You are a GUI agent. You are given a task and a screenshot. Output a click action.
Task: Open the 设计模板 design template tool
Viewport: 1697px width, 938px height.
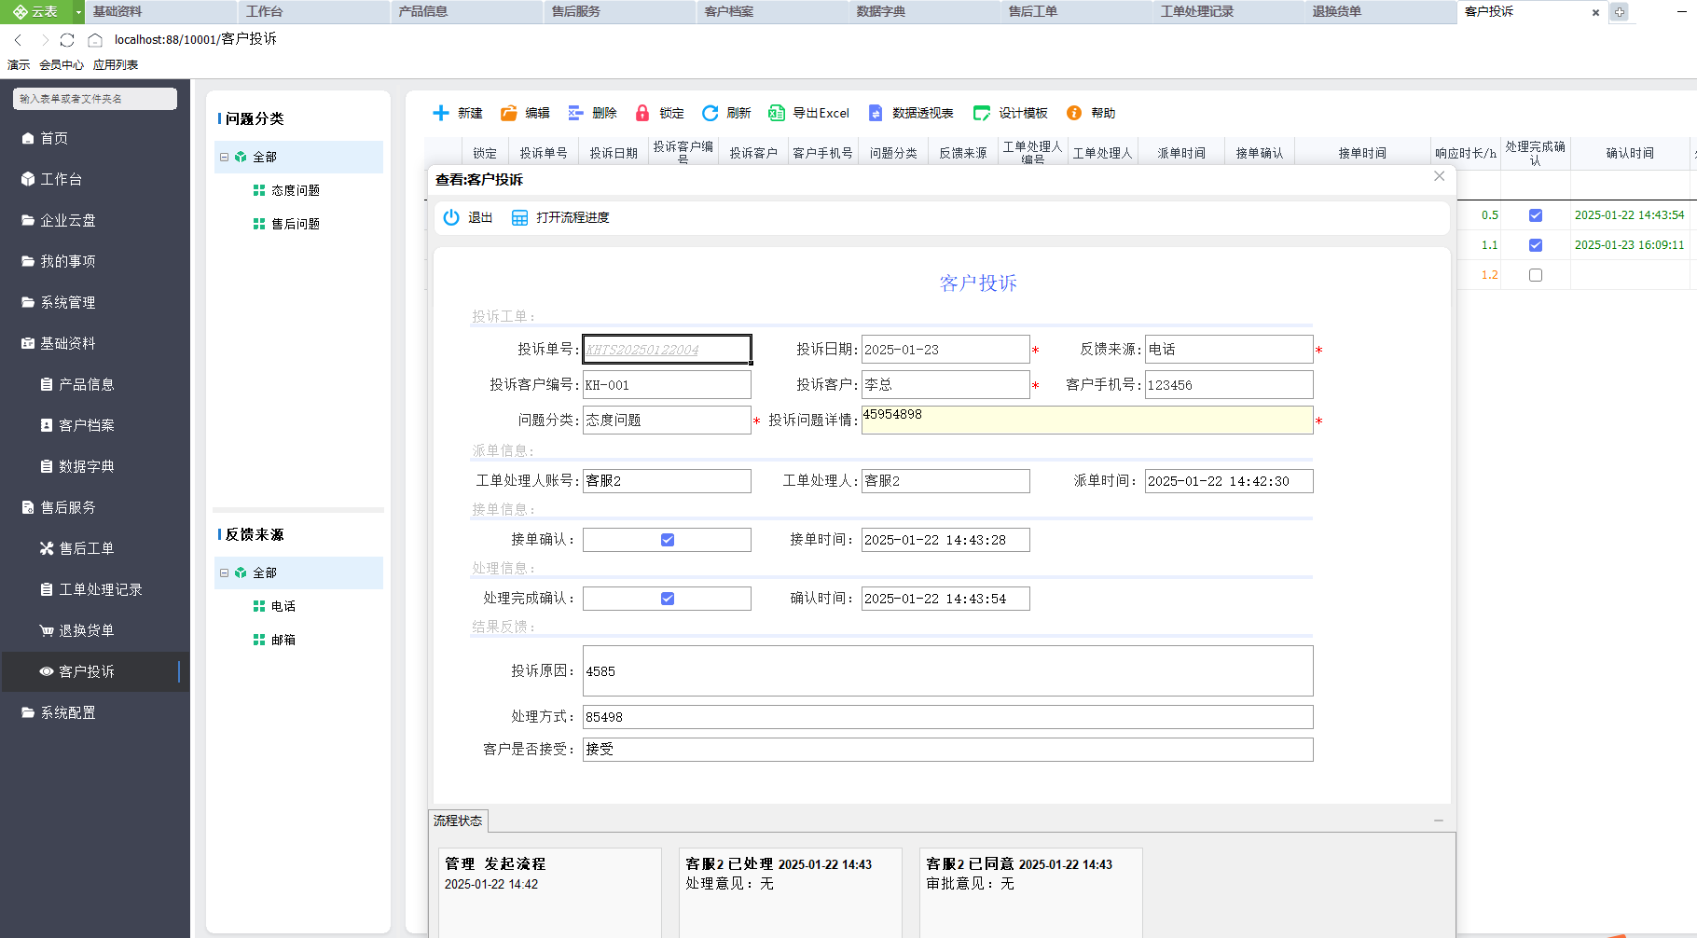[1011, 113]
